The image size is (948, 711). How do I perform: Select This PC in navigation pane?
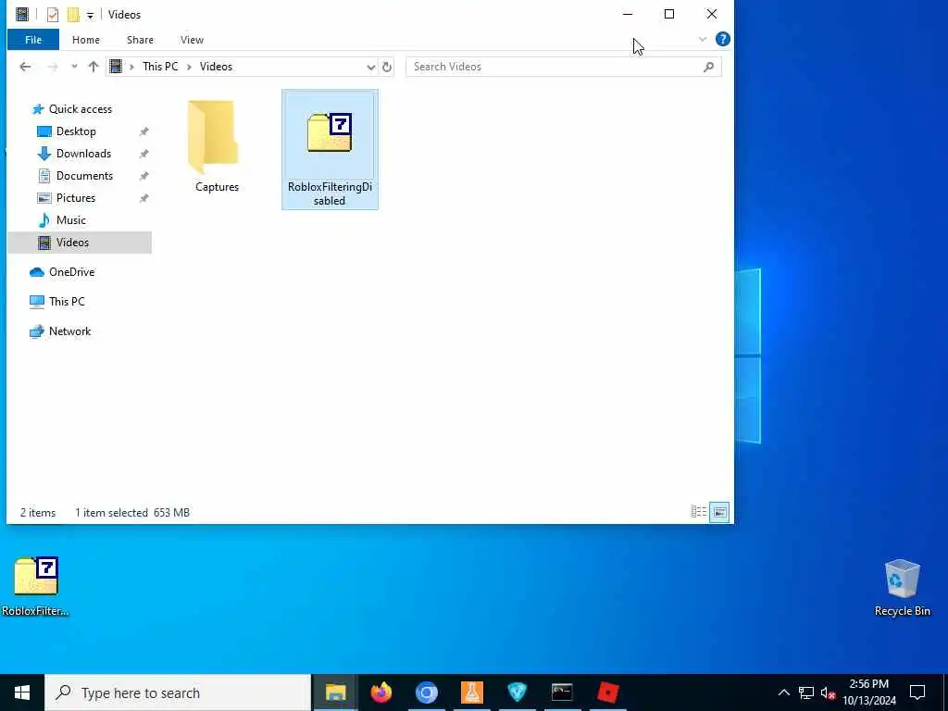67,301
